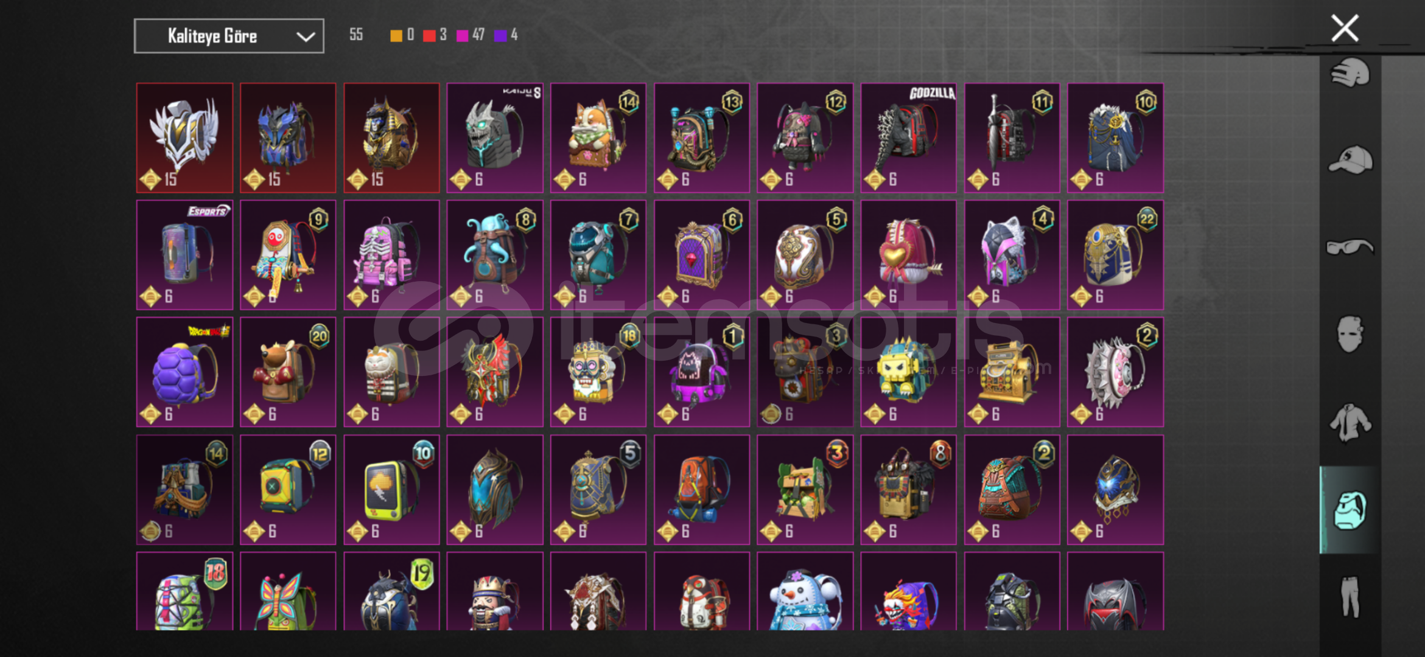This screenshot has width=1425, height=657.
Task: Open the pants category icon
Action: (x=1350, y=597)
